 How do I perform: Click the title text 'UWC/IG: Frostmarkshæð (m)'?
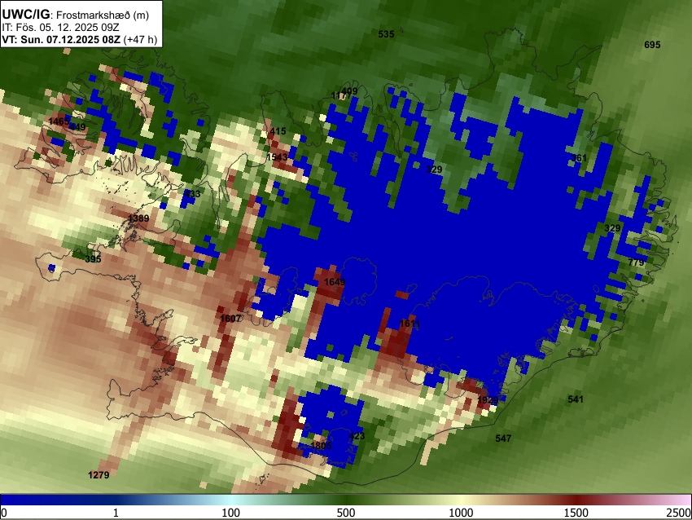point(76,14)
